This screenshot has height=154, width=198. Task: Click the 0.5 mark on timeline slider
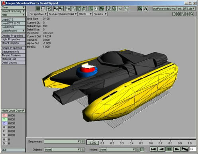point(141,143)
